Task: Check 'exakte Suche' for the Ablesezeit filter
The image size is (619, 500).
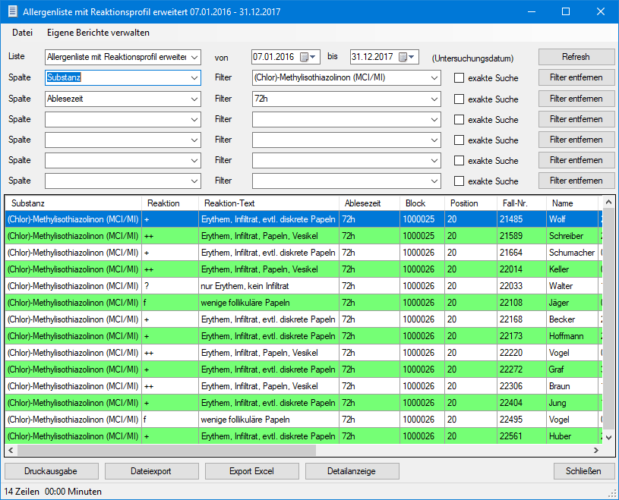Action: (x=459, y=99)
